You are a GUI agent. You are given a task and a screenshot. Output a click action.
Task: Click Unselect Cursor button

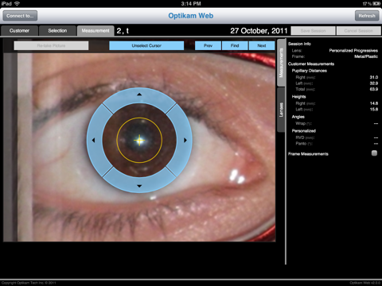click(x=146, y=45)
